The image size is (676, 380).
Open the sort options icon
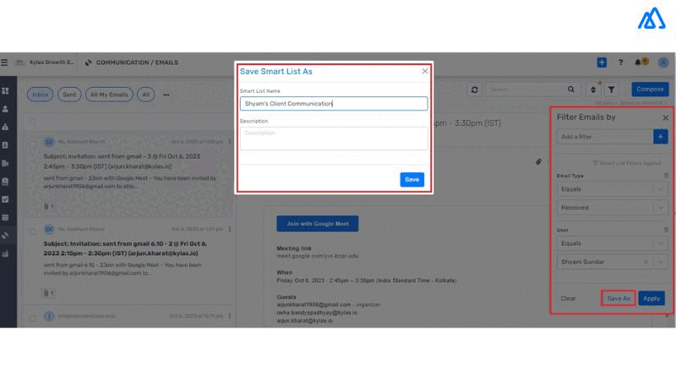point(593,90)
